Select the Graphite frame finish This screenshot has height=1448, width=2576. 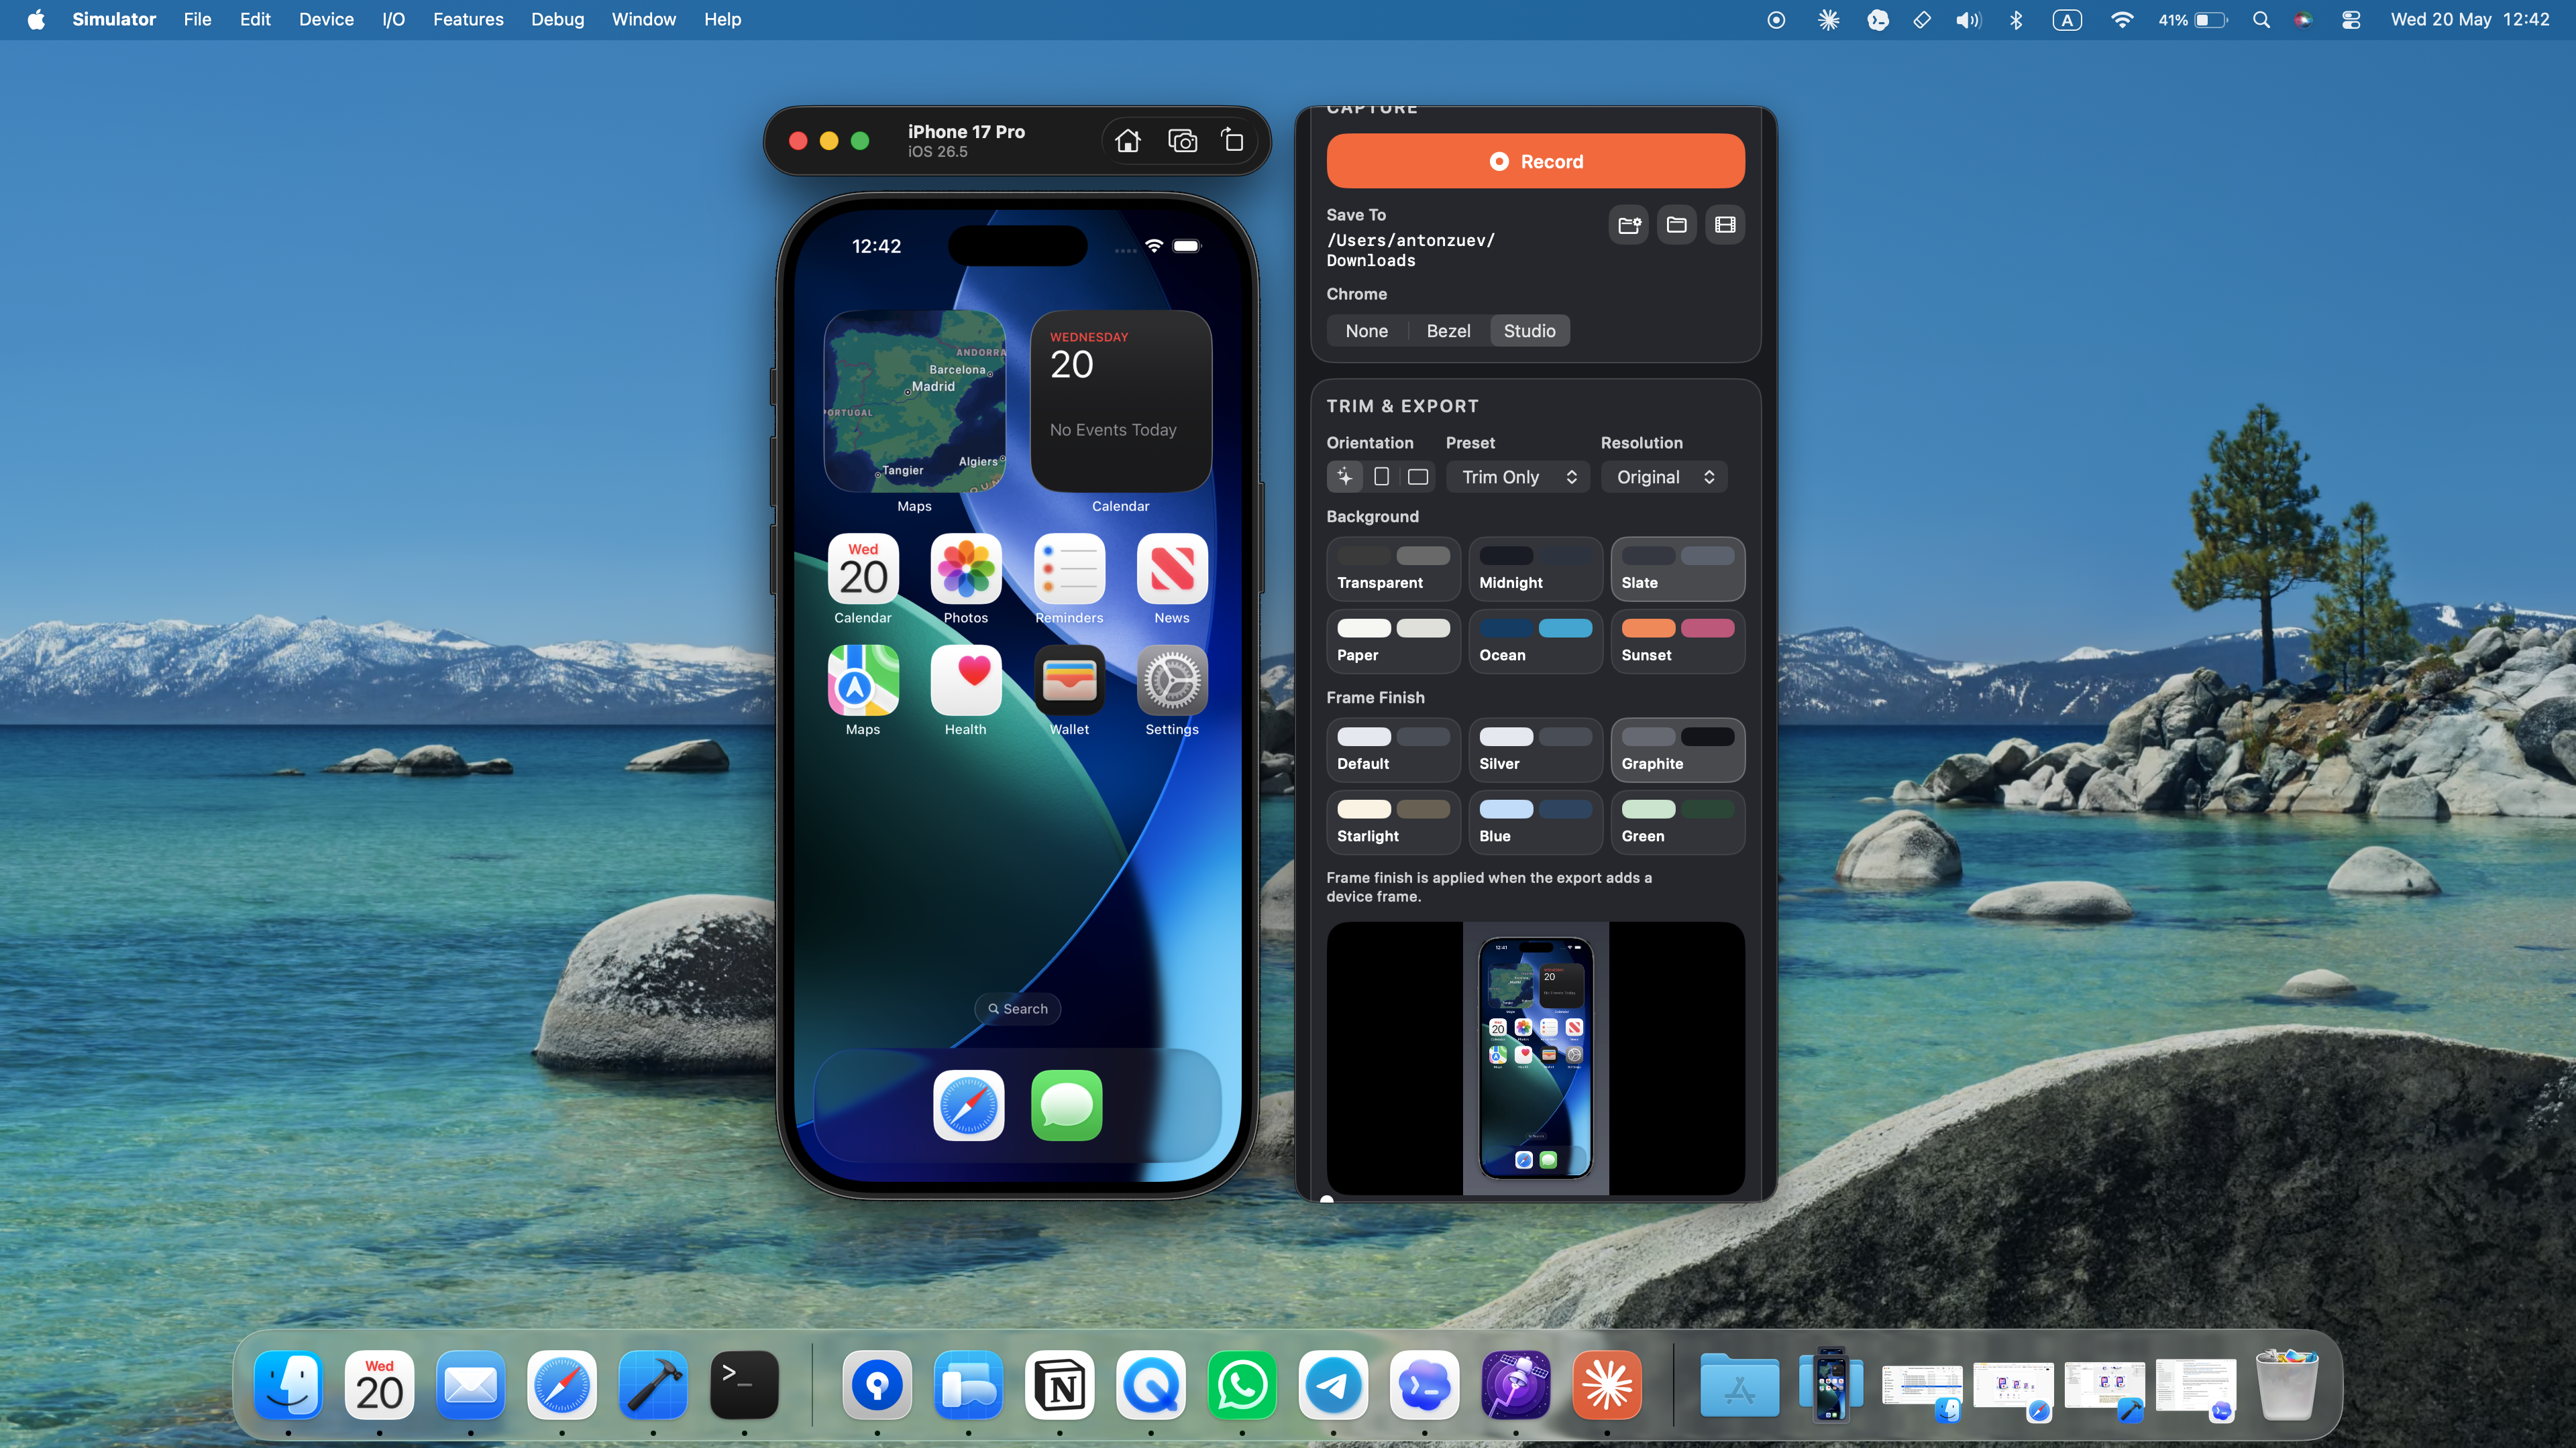coord(1677,749)
